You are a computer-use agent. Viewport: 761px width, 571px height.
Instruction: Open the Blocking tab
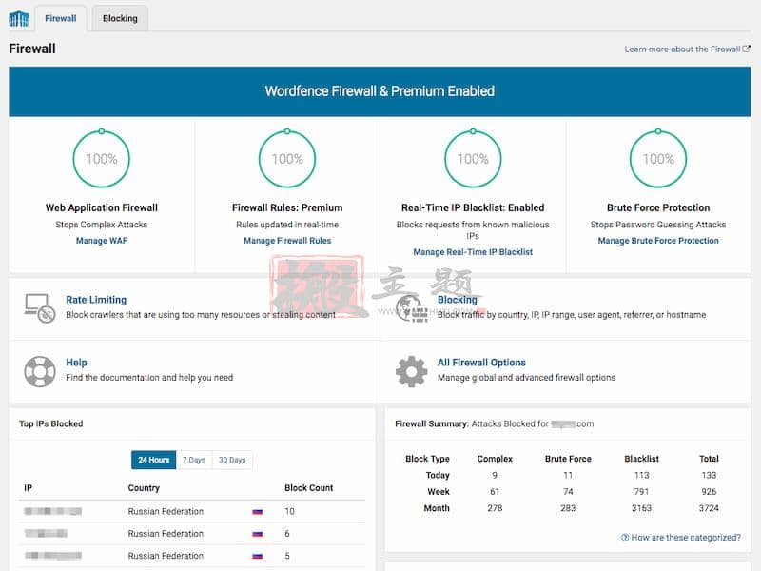[x=120, y=18]
